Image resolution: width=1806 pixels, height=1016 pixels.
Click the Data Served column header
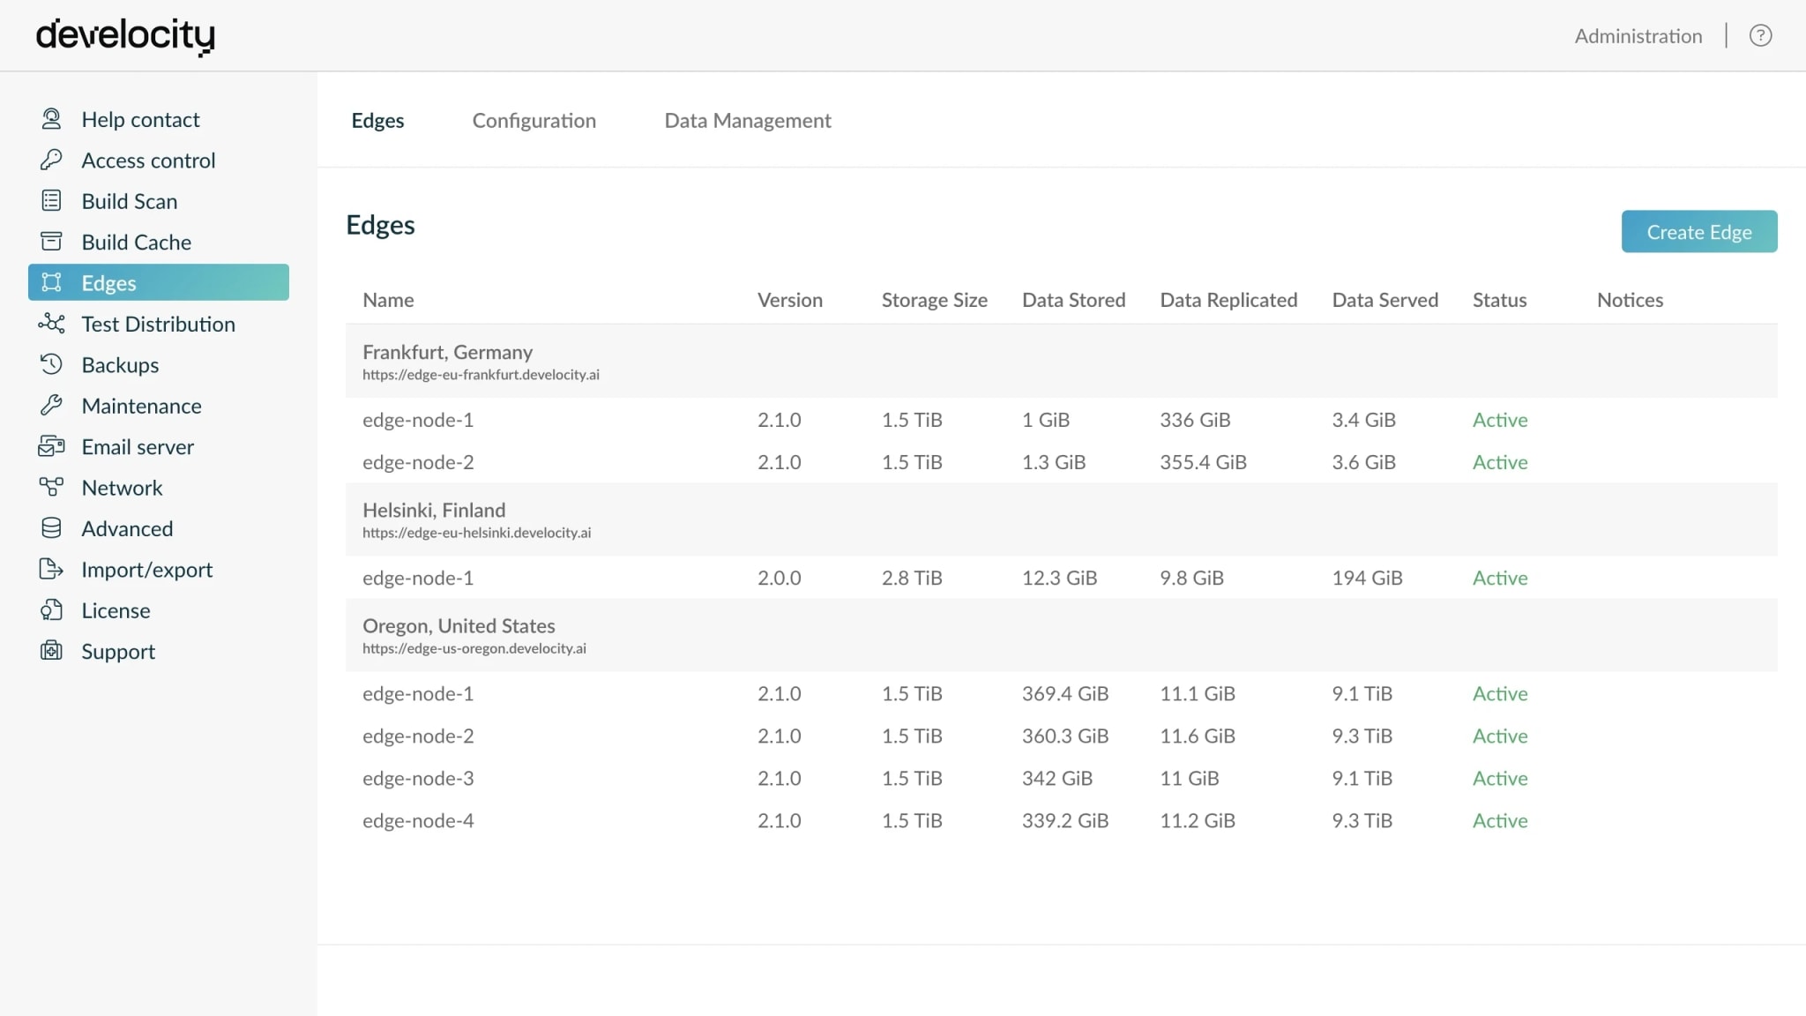pyautogui.click(x=1384, y=300)
